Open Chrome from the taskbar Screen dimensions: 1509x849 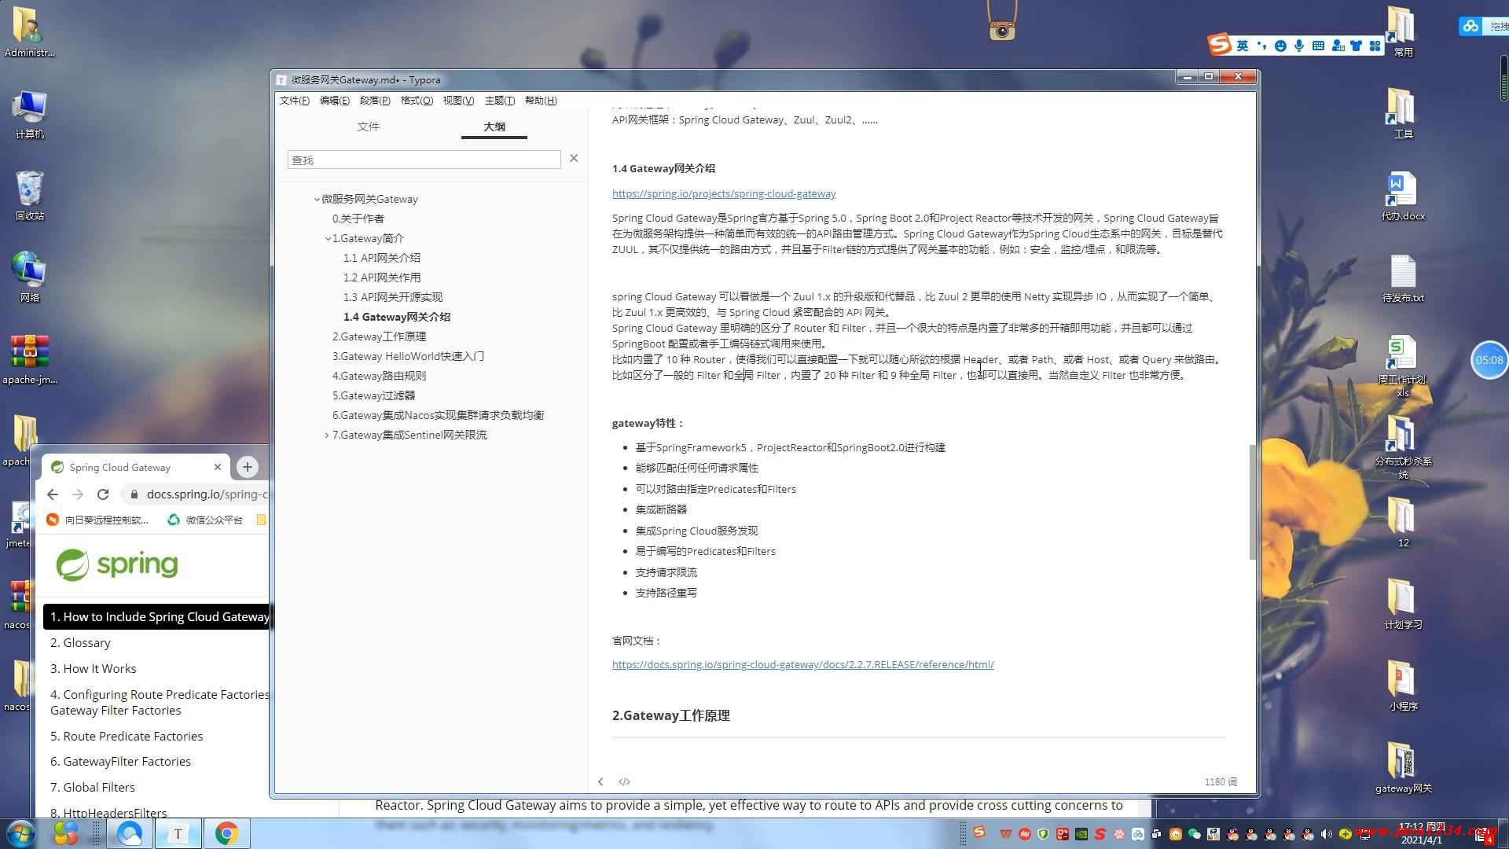point(227,833)
